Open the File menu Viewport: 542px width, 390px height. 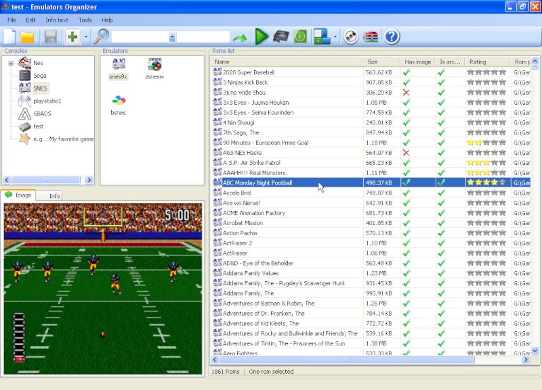(12, 20)
